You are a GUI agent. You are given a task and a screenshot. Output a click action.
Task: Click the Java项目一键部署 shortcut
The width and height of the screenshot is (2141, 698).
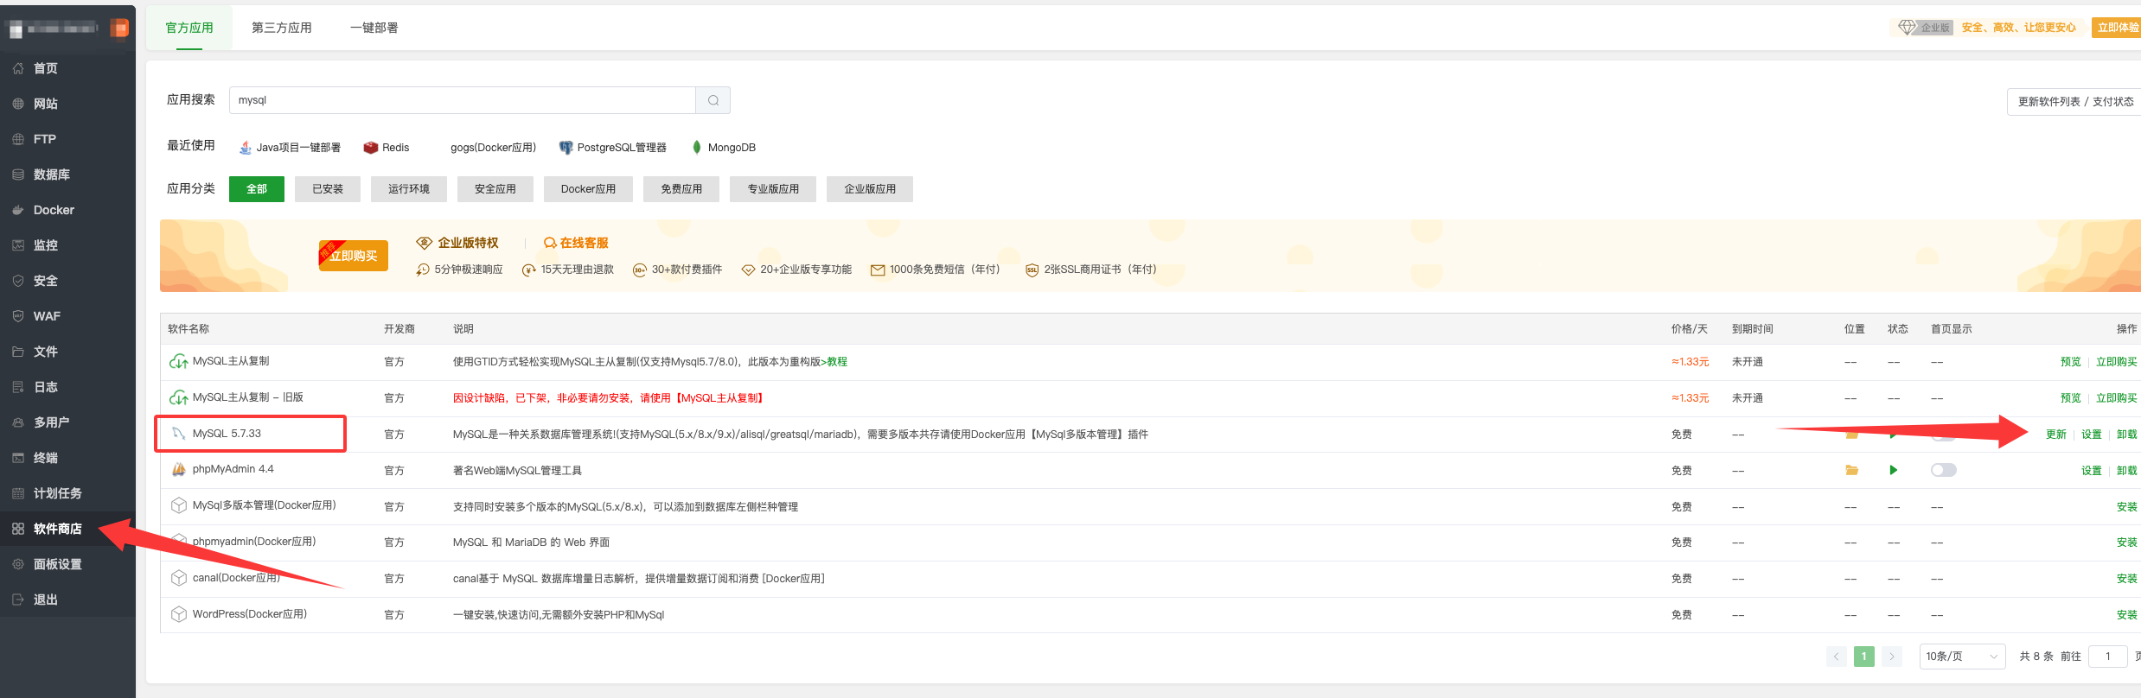coord(290,148)
